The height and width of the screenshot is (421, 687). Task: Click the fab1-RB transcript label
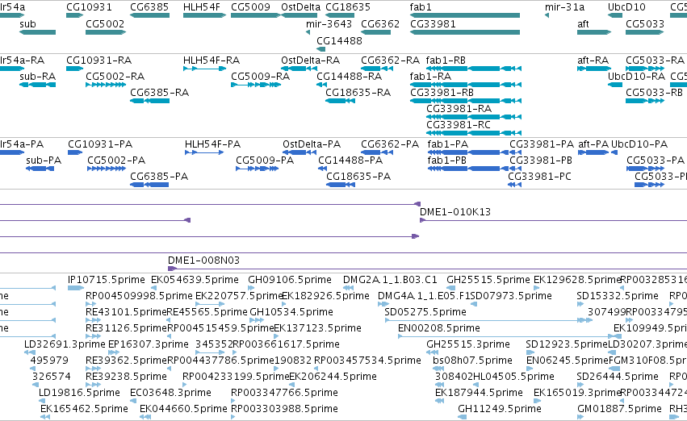[x=446, y=60]
